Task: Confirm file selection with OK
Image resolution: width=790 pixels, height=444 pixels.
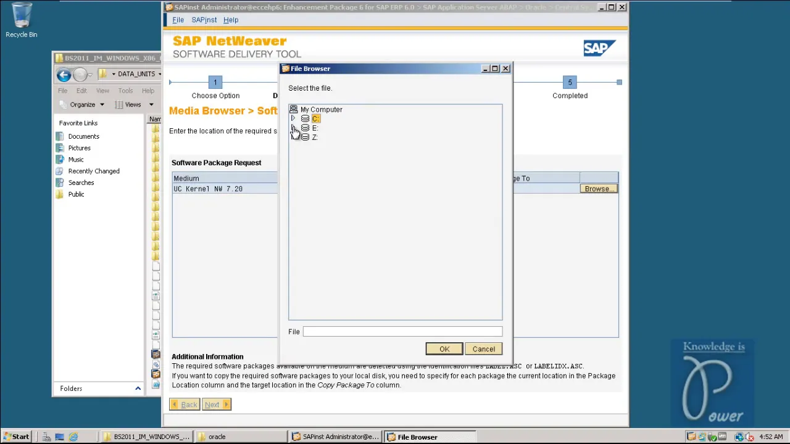Action: click(444, 349)
